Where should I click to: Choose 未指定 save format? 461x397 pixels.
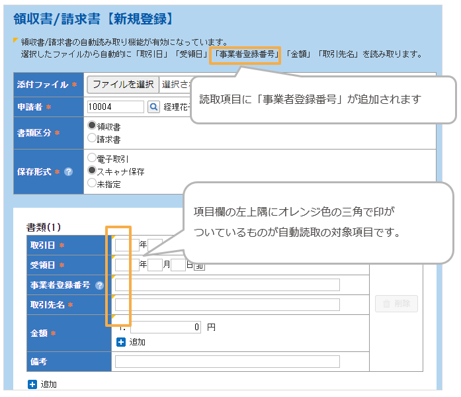click(x=92, y=183)
